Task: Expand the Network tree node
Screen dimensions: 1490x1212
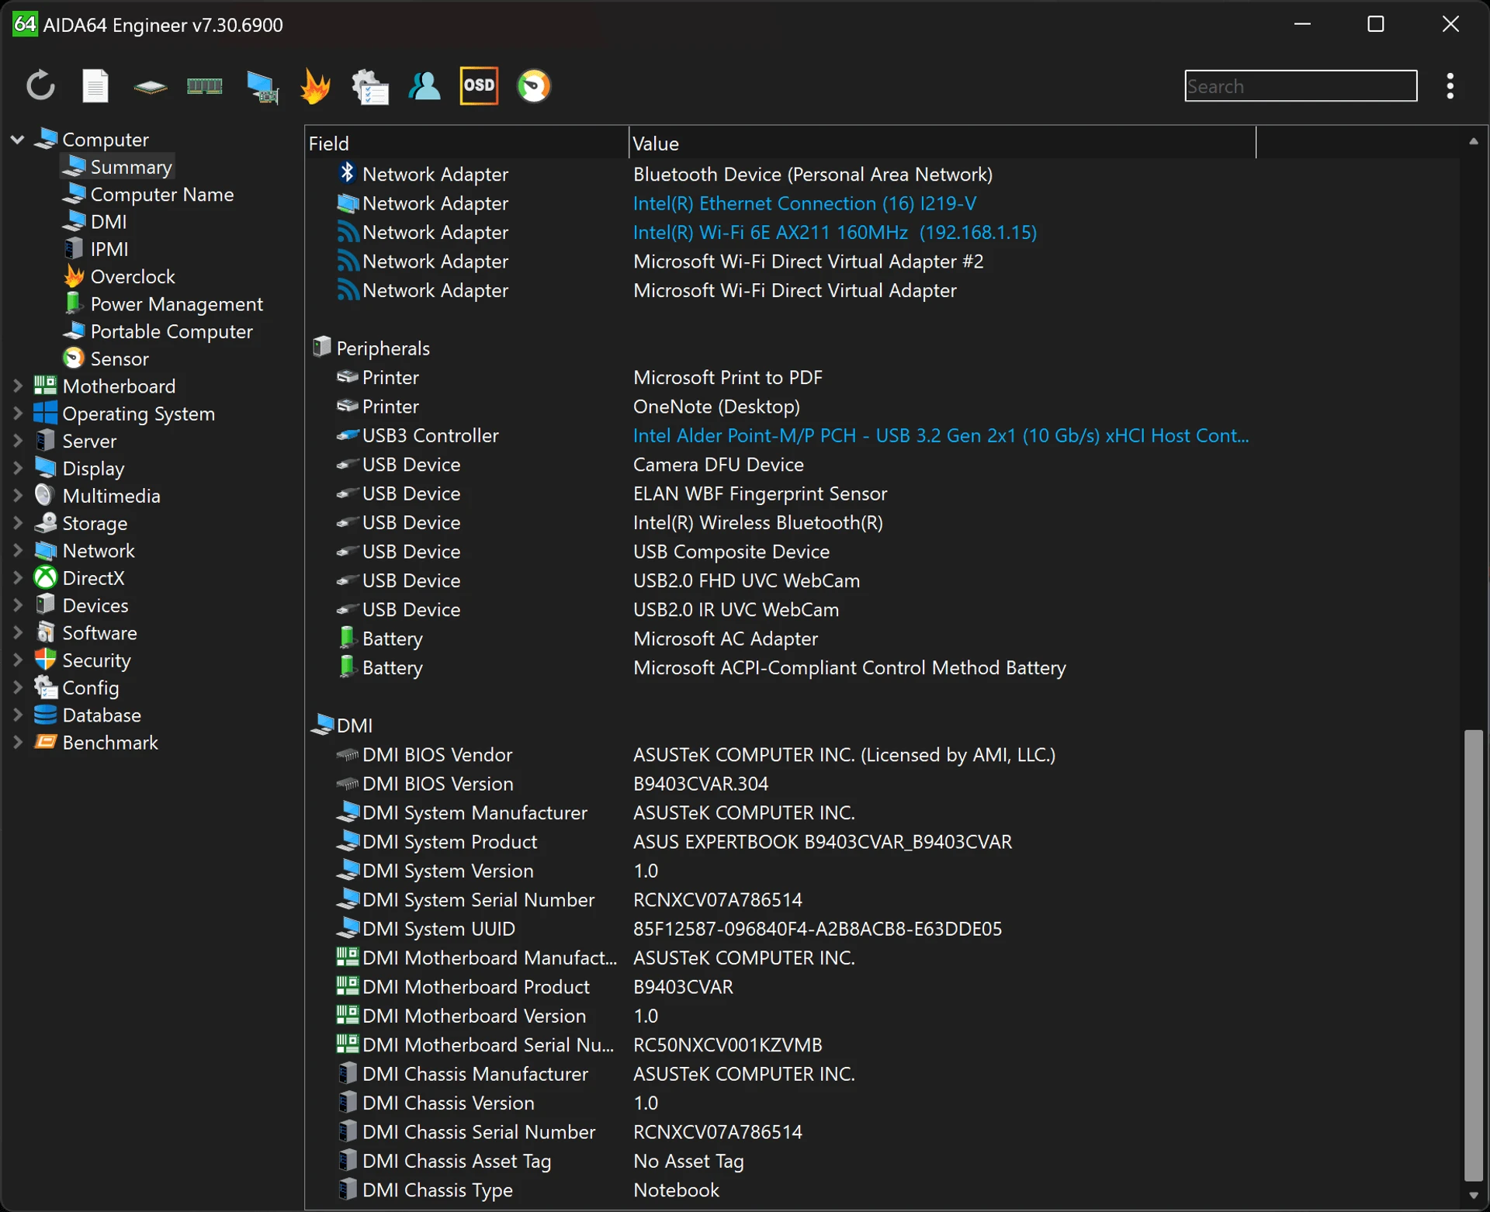Action: coord(18,550)
